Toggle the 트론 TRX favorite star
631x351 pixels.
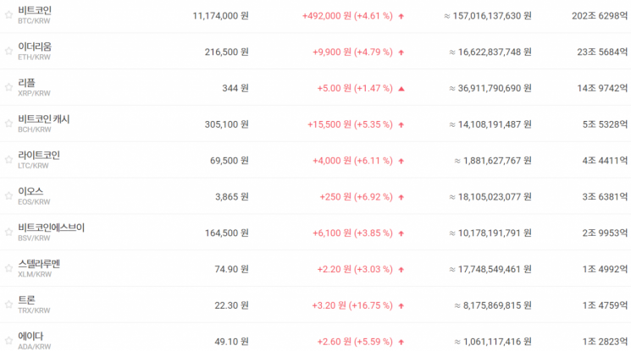9,304
